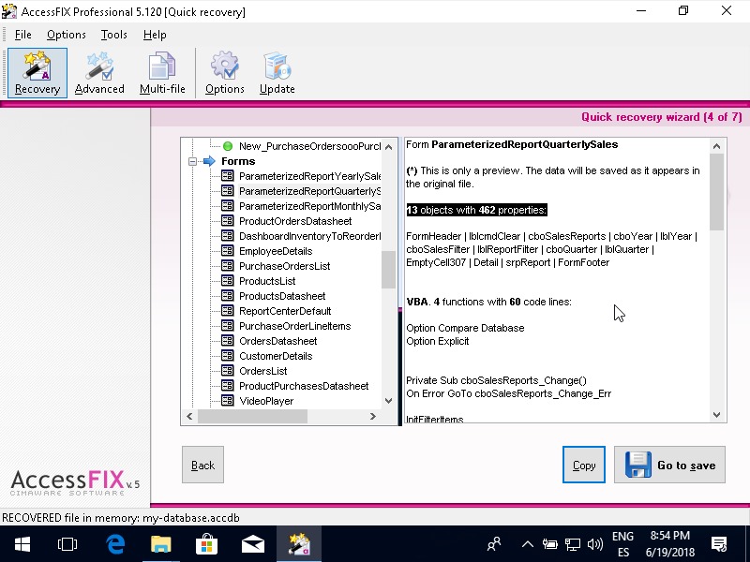Collapse the Forms tree node
Image resolution: width=750 pixels, height=562 pixels.
(x=192, y=161)
